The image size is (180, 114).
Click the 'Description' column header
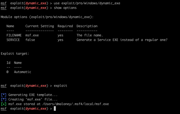coord(87,26)
